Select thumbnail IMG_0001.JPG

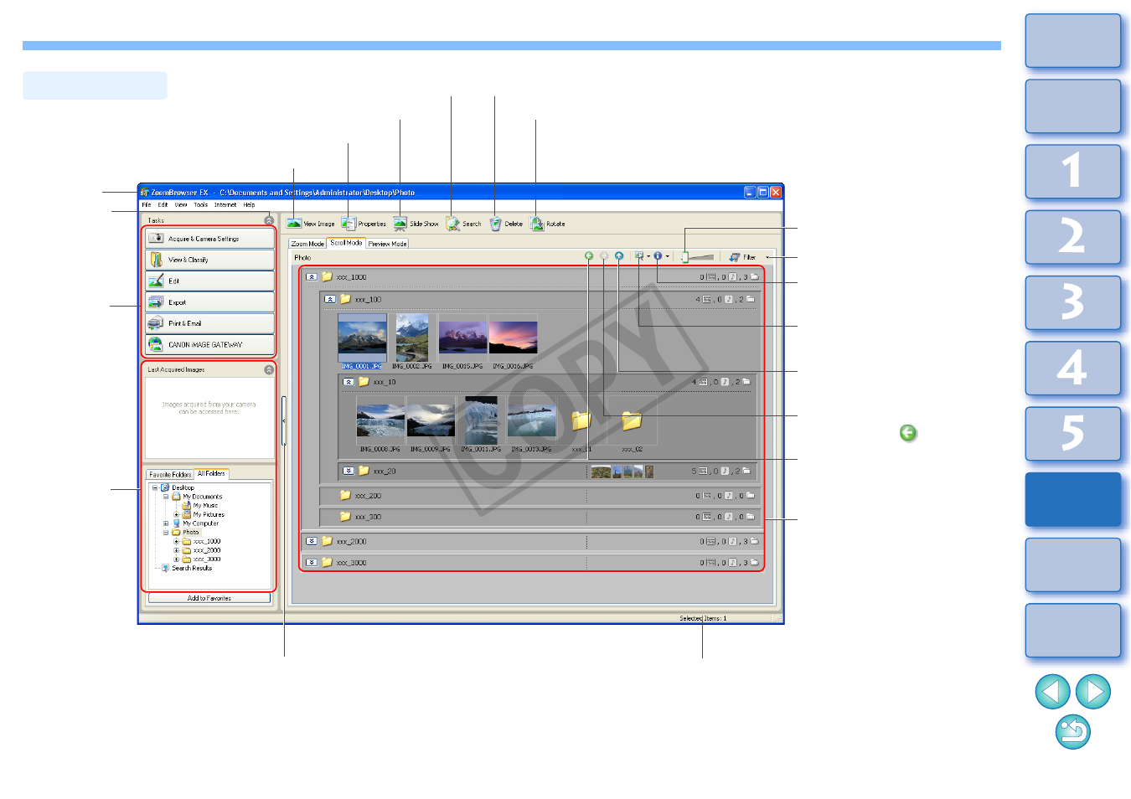pos(362,338)
